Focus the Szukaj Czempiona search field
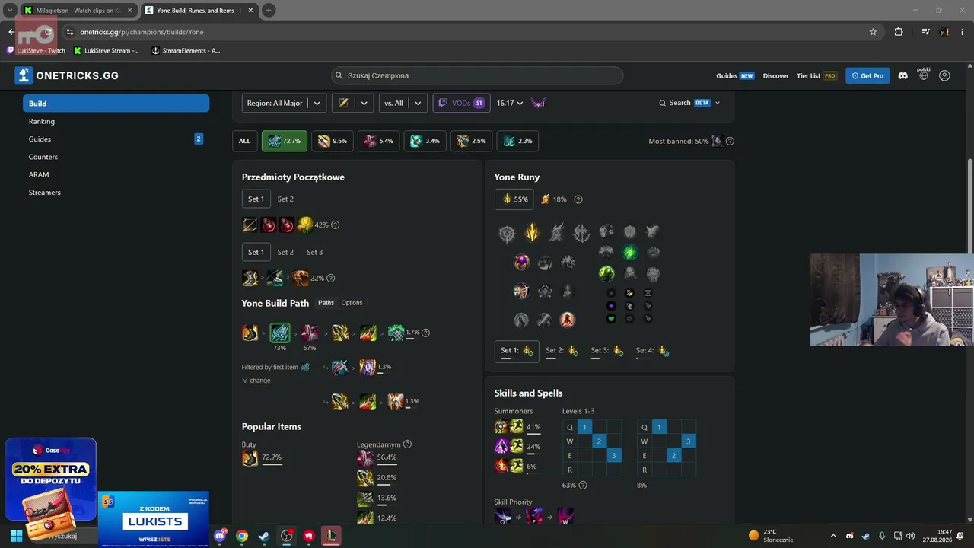974x548 pixels. click(477, 75)
